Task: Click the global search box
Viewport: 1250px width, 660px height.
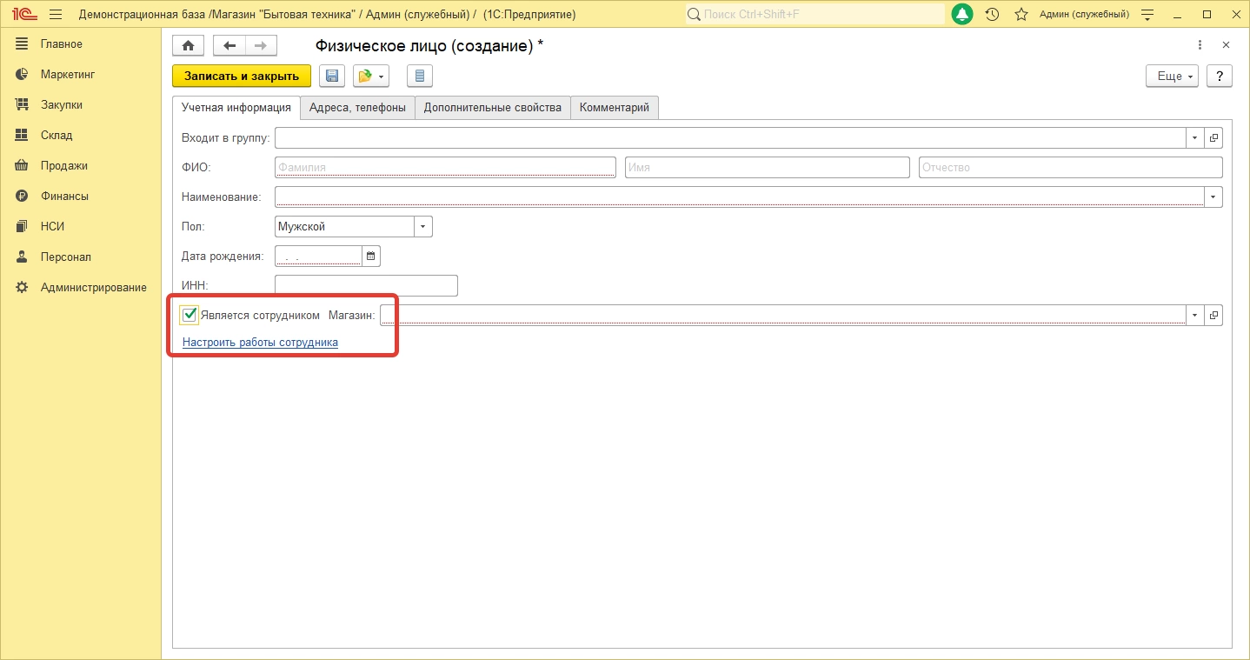Action: coord(814,15)
